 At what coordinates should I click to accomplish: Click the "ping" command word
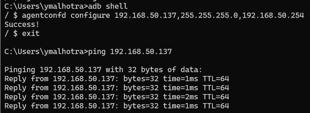click(x=97, y=51)
